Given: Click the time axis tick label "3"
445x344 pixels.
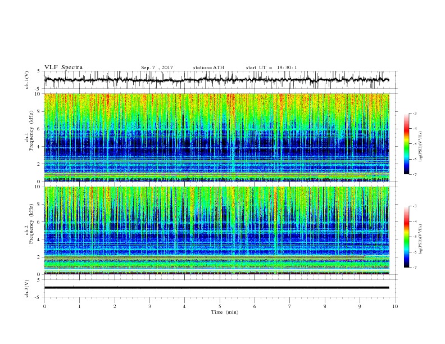Looking at the screenshot, I should [150, 306].
